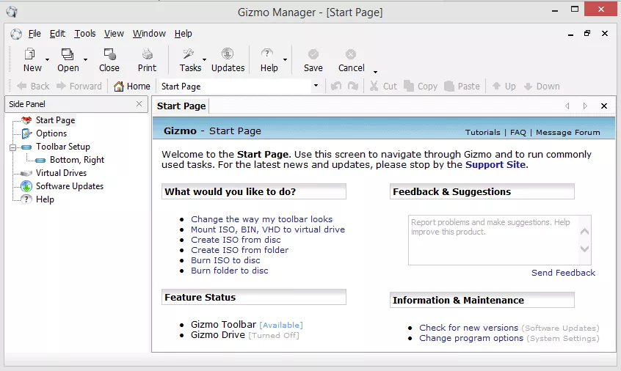Click the Tasks wand icon
Screen dimensions: 621x371
point(188,54)
